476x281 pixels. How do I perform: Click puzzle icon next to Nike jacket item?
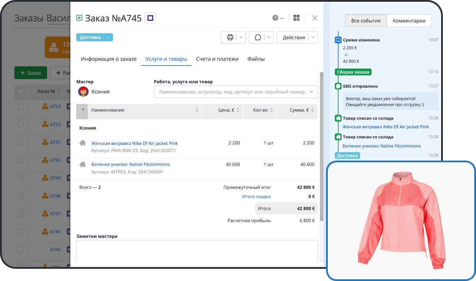(82, 143)
